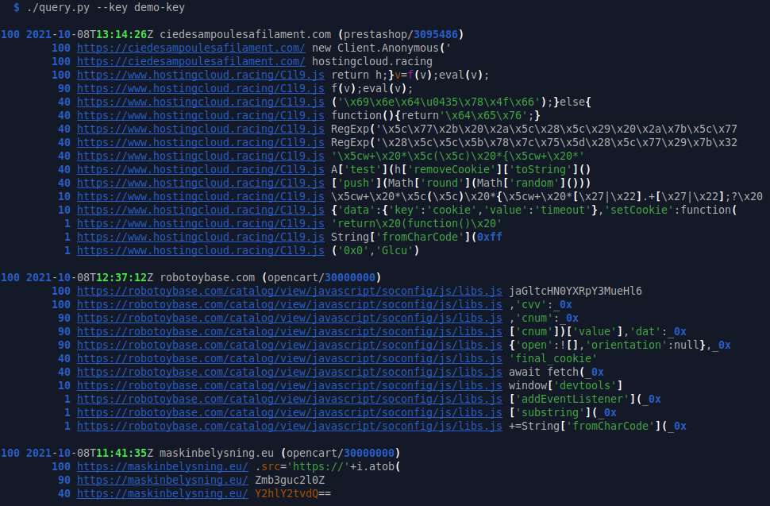
Task: Click timestamp 2021-10-08T13:14:26Z
Action: tap(90, 34)
